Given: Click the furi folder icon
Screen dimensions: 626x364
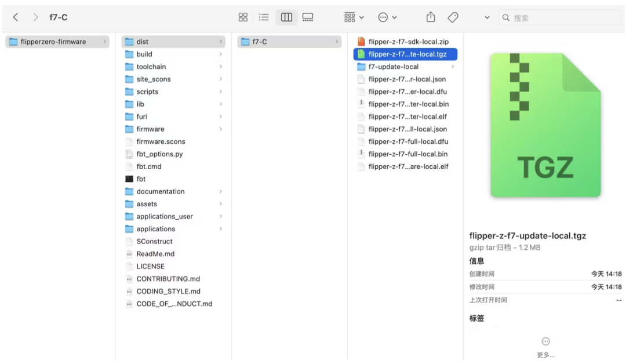Looking at the screenshot, I should pos(129,117).
